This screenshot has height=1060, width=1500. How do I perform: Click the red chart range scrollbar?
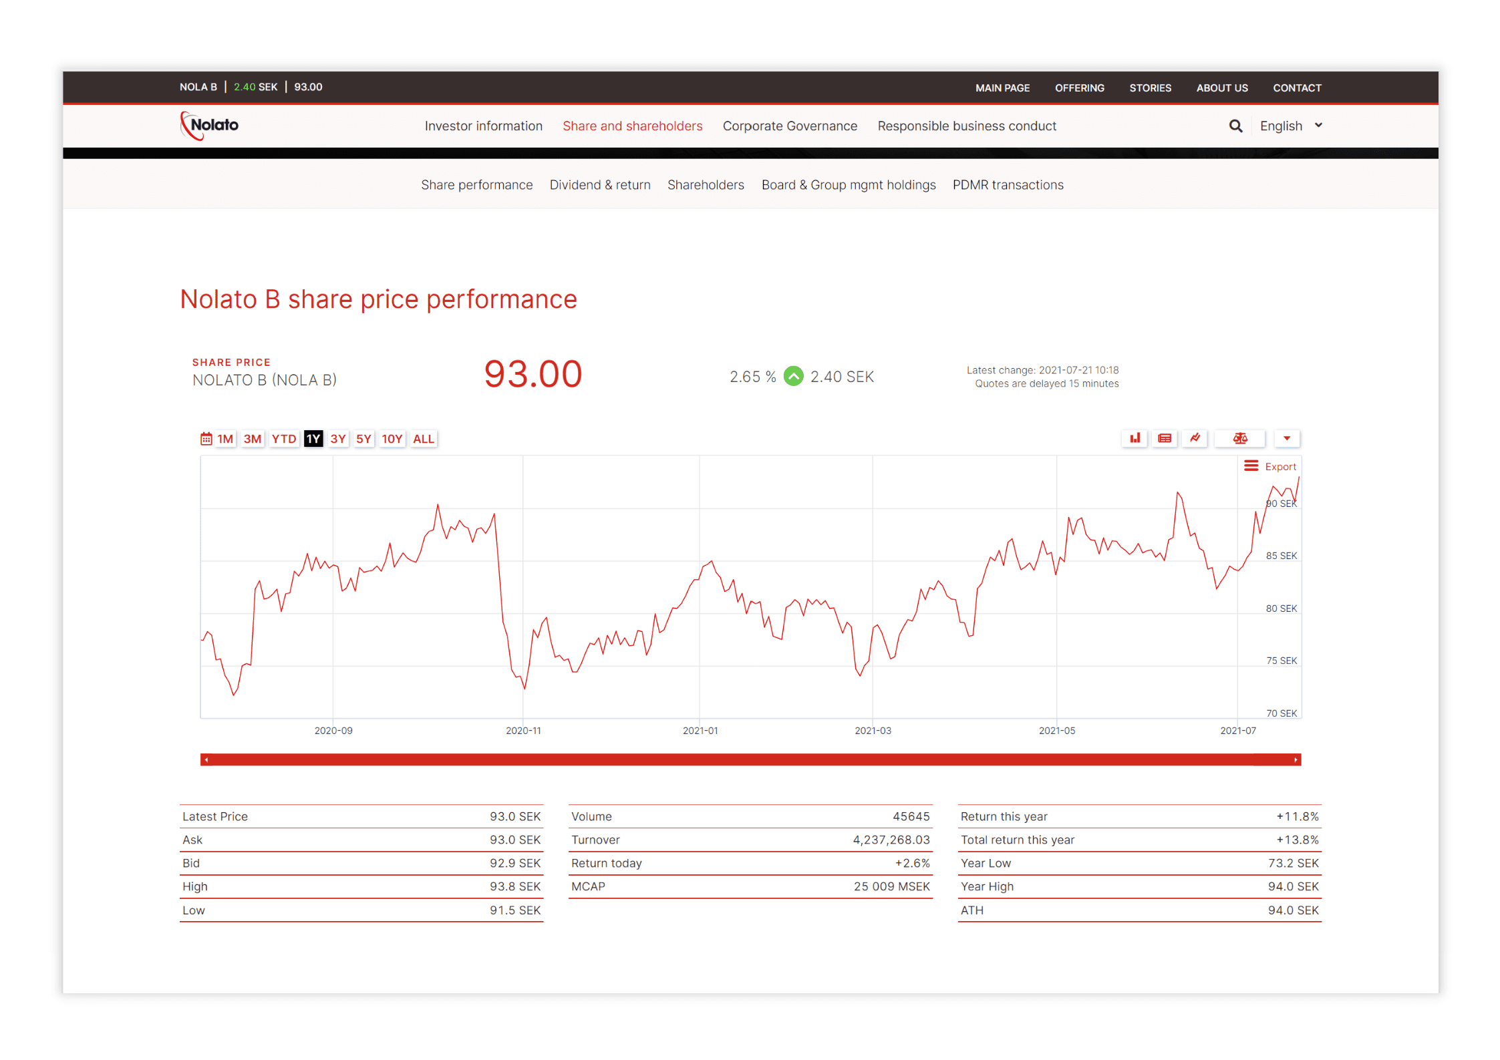click(x=750, y=759)
